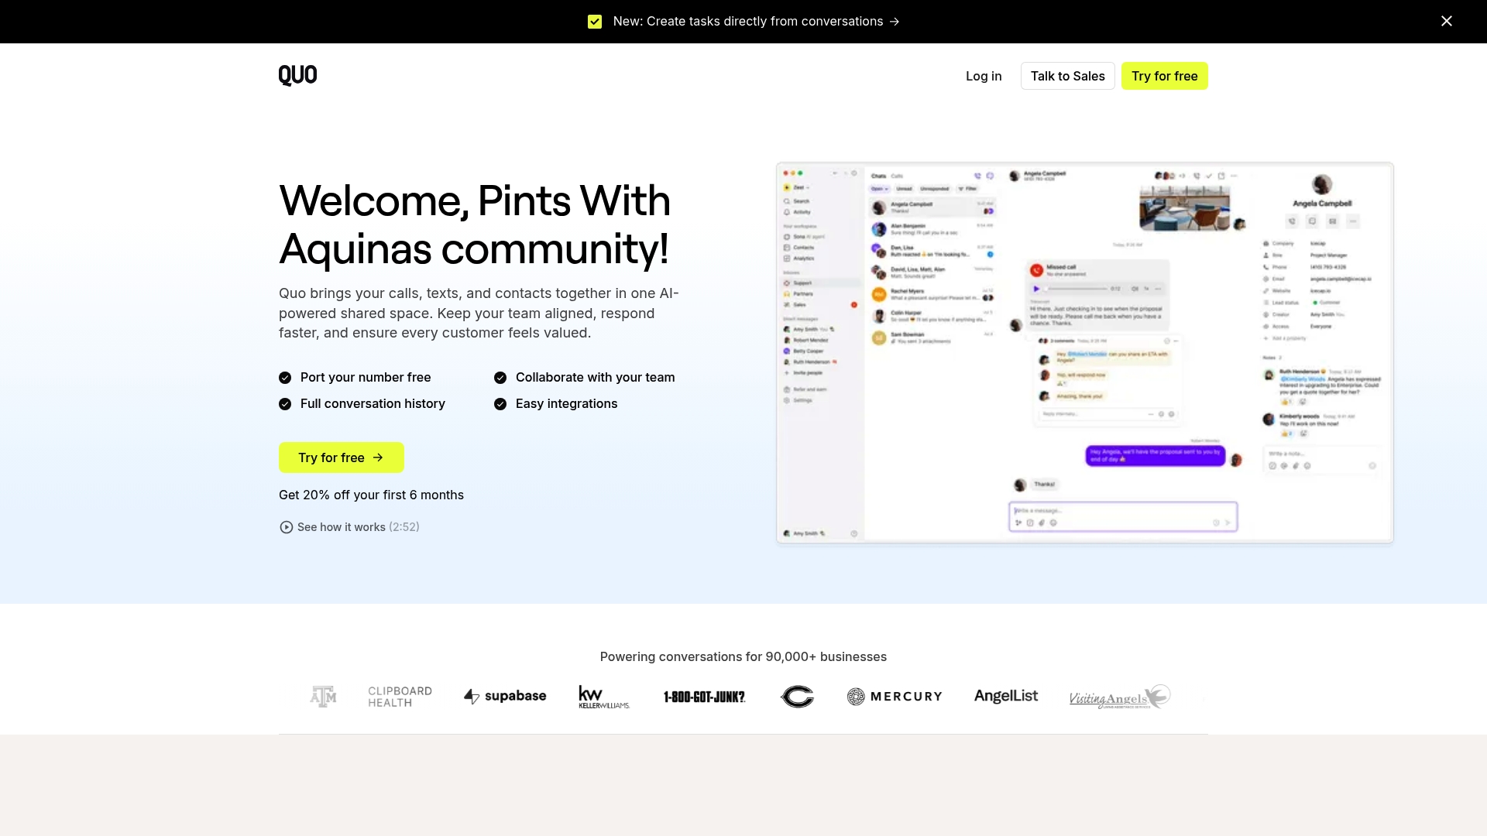Click the Keller Williams logo

(604, 697)
